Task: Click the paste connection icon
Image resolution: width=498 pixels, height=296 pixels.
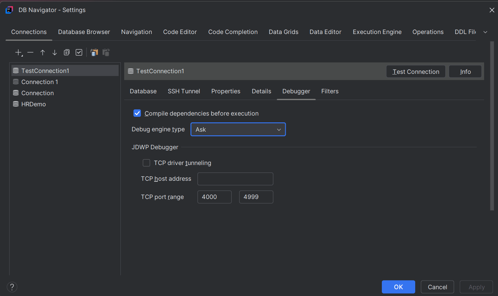Action: pyautogui.click(x=106, y=52)
